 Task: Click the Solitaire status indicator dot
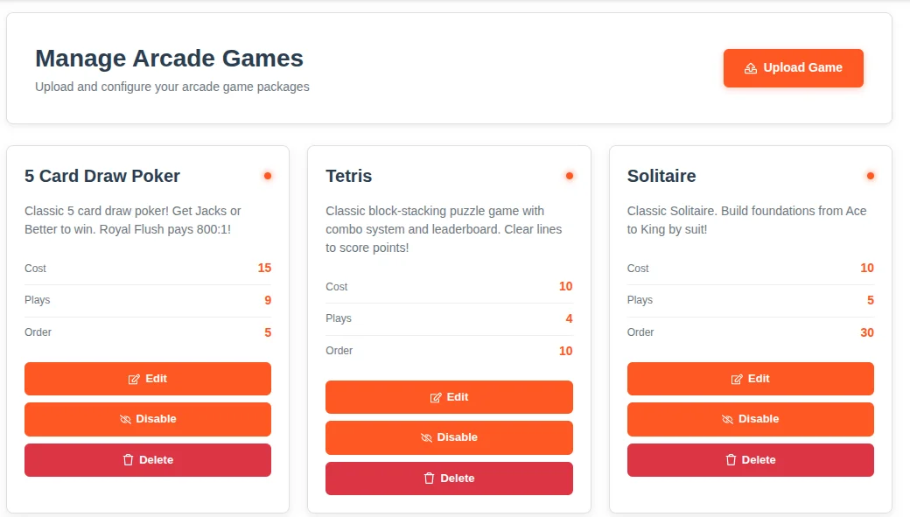pyautogui.click(x=871, y=176)
